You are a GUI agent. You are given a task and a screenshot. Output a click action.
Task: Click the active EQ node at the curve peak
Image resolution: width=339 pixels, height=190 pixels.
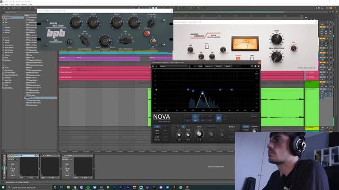tap(202, 93)
